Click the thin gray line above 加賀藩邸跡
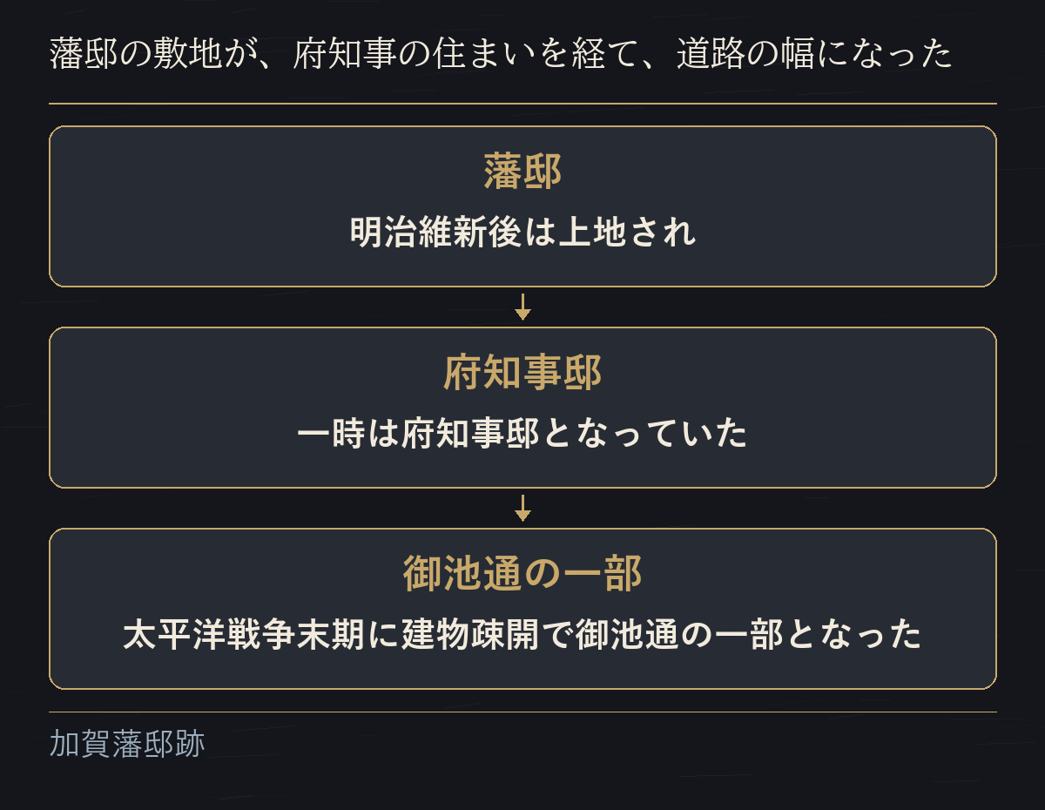Viewport: 1045px width, 810px height. pos(522,712)
